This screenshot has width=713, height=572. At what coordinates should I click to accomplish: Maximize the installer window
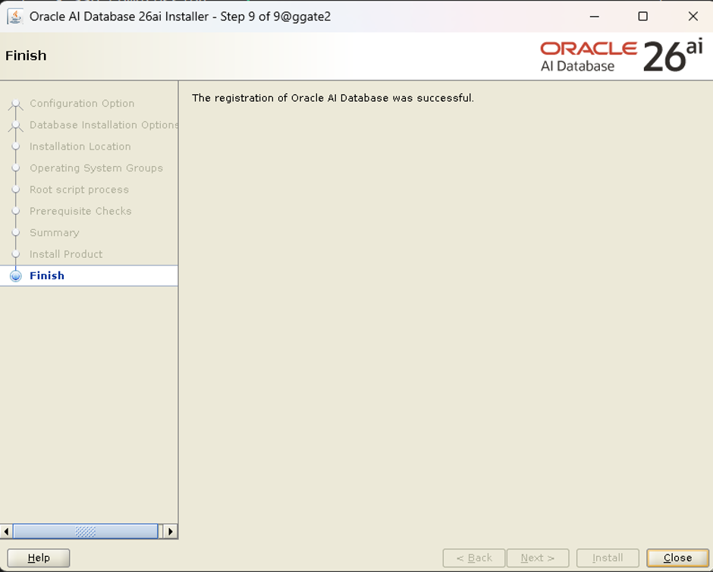pos(643,17)
